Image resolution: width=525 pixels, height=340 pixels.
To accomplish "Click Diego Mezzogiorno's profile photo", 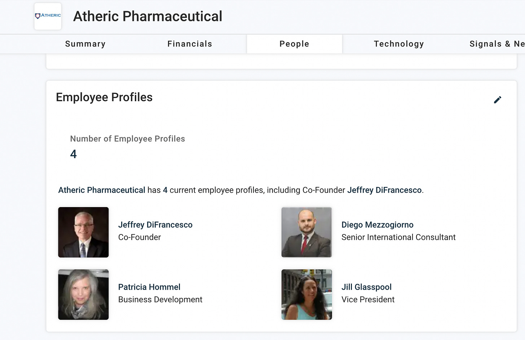I will tap(306, 232).
